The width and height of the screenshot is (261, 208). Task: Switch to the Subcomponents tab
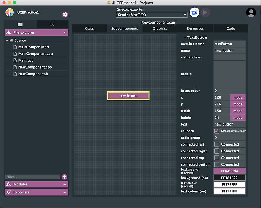(124, 29)
